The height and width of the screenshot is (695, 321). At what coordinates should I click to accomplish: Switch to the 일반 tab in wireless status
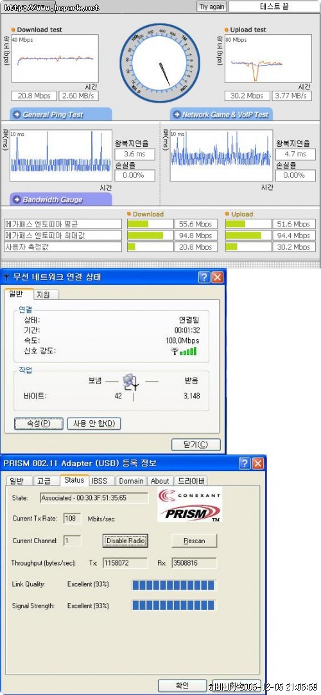tap(19, 294)
